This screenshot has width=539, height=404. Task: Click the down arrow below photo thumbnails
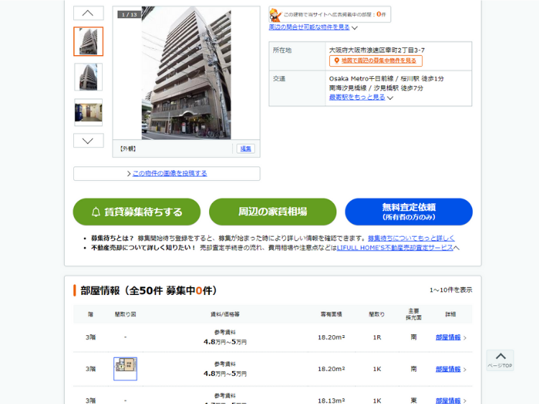[88, 141]
